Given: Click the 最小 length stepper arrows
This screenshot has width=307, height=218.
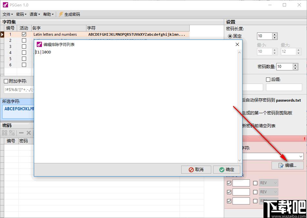Looking at the screenshot, I should [x=274, y=51].
